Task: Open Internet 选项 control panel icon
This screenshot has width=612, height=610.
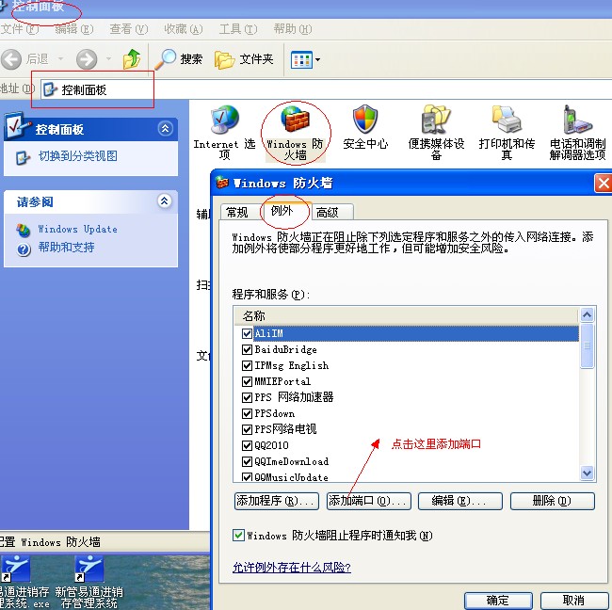Action: pos(224,133)
